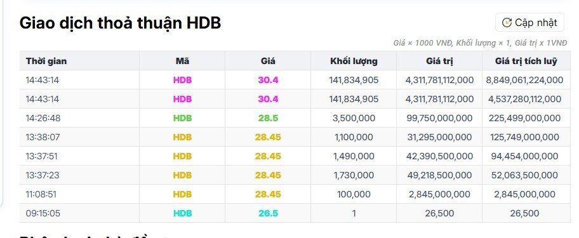The height and width of the screenshot is (238, 579).
Task: Open HDB ticker in the 09:15:05 row
Action: click(182, 213)
